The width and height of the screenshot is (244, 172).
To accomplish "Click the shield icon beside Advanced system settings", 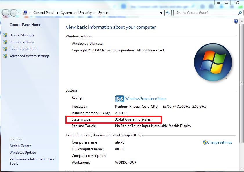I will [x=5, y=56].
